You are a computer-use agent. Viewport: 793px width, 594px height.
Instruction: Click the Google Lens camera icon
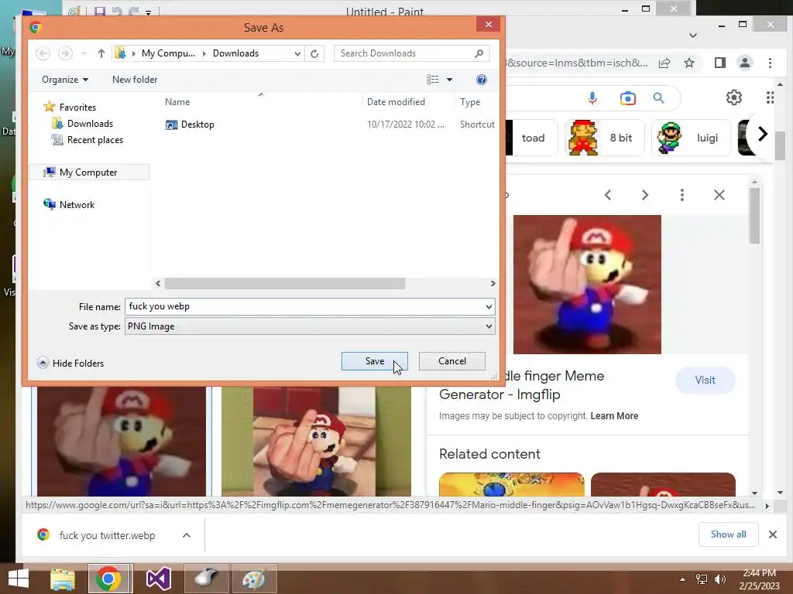point(627,98)
